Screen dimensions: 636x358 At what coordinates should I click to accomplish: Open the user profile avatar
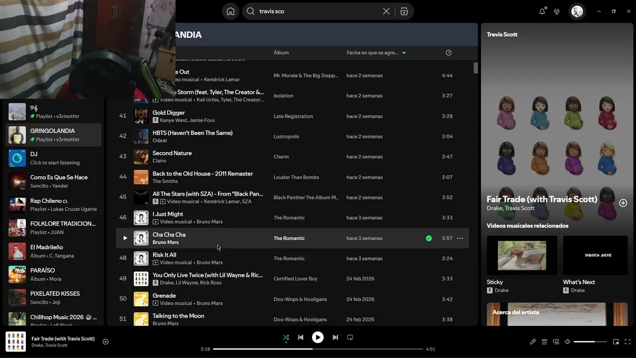point(577,11)
